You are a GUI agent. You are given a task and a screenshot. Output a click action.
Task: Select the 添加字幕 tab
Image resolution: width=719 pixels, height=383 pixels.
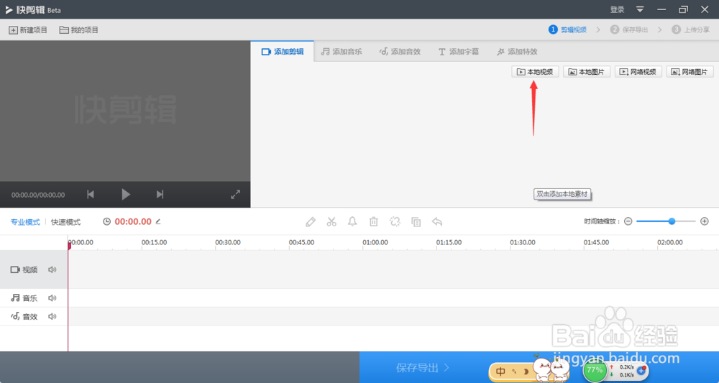coord(459,52)
